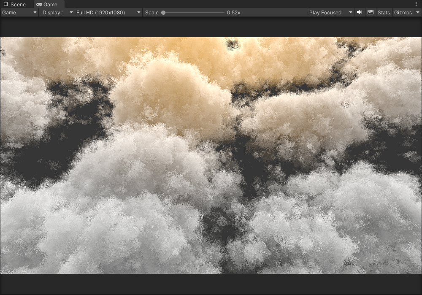This screenshot has width=422, height=295.
Task: Click the cloud render in the game viewport
Action: click(211, 156)
